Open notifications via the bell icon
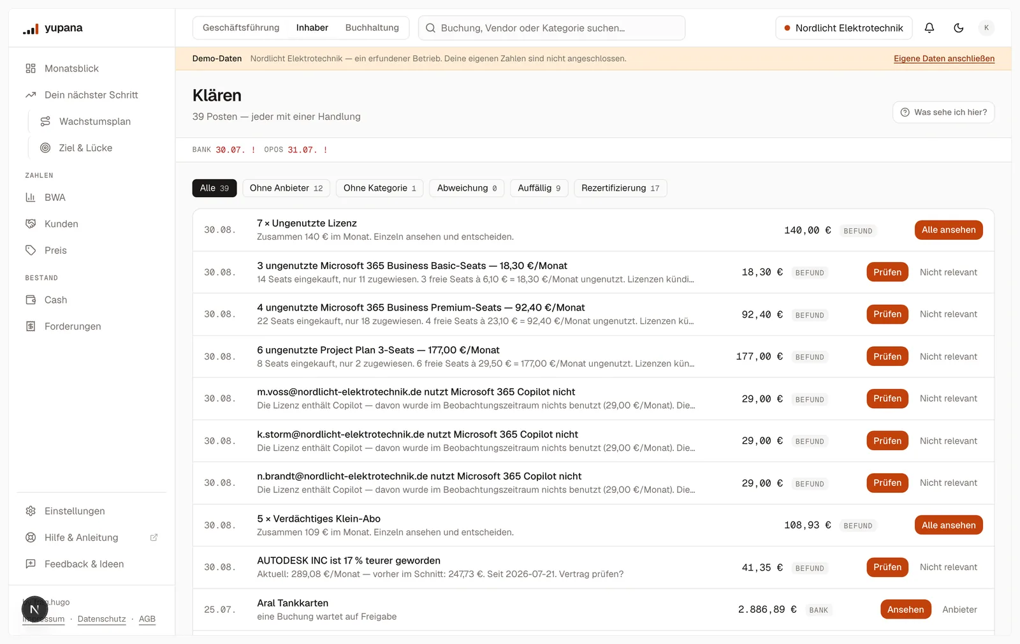Screen dimensions: 1020x644 pyautogui.click(x=929, y=28)
